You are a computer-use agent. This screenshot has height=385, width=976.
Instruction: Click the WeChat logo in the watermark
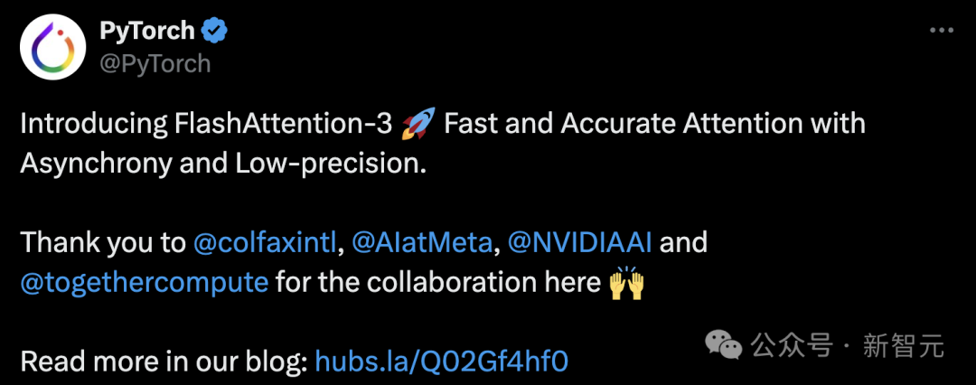(724, 345)
